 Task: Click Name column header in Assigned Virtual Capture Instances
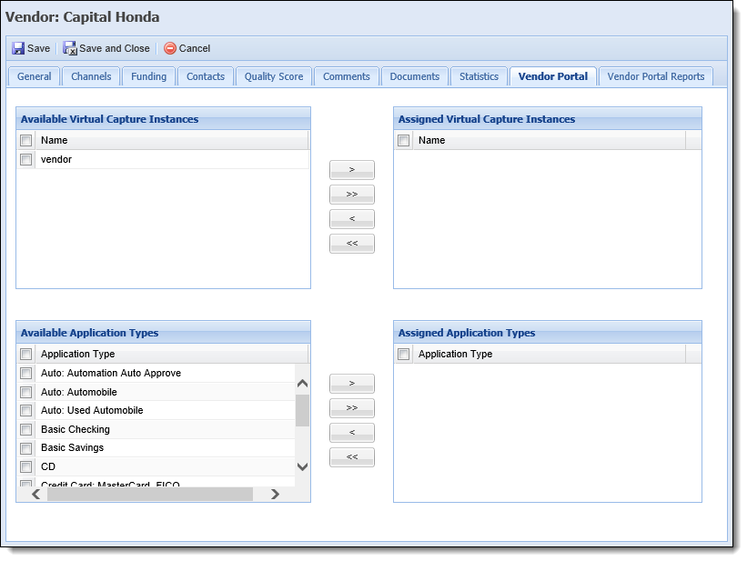coord(550,141)
